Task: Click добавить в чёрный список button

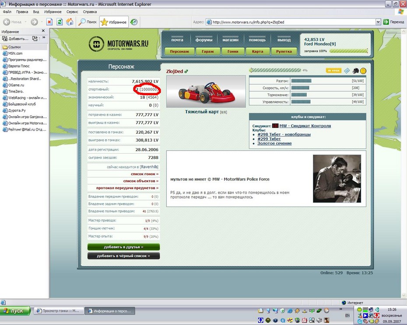Action: click(123, 256)
